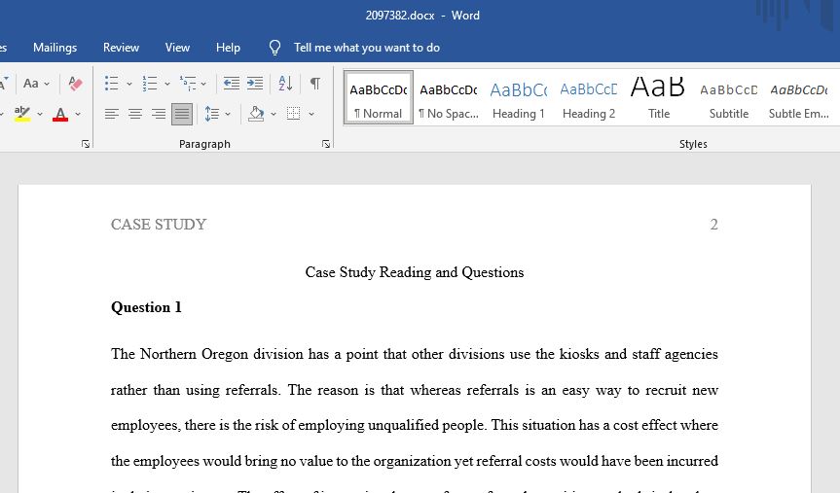
Task: Open the Review tab
Action: 121,48
